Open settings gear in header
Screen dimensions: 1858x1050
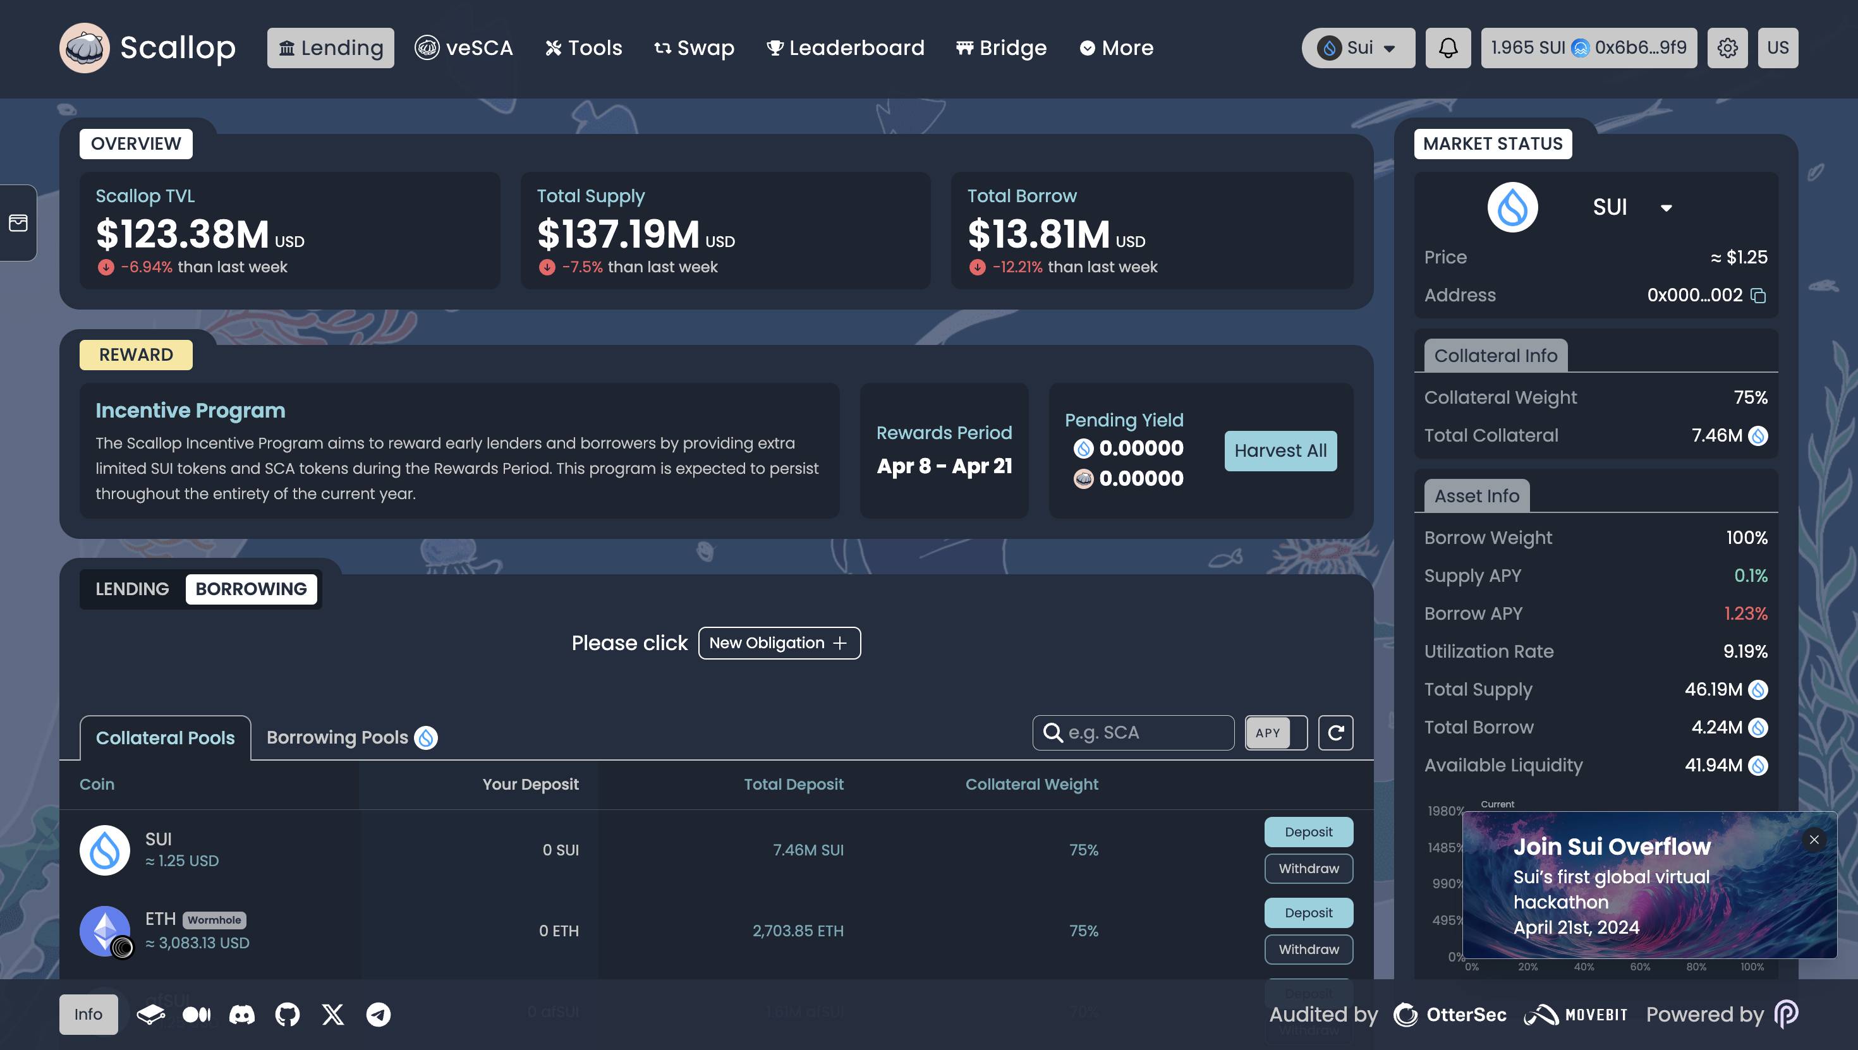pos(1727,47)
